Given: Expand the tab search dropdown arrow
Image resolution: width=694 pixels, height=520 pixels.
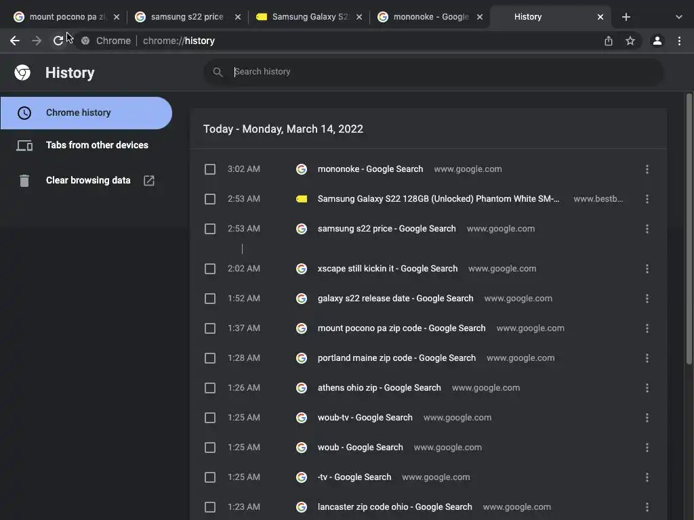Looking at the screenshot, I should [x=679, y=17].
